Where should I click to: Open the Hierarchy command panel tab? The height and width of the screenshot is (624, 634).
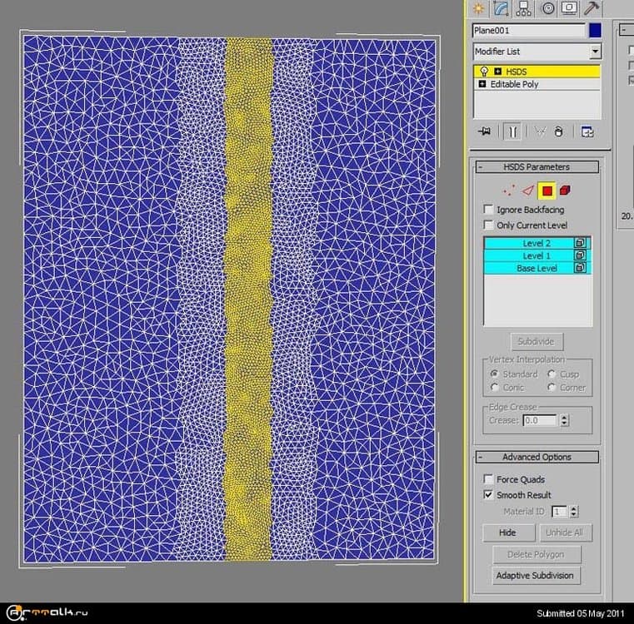click(x=524, y=8)
